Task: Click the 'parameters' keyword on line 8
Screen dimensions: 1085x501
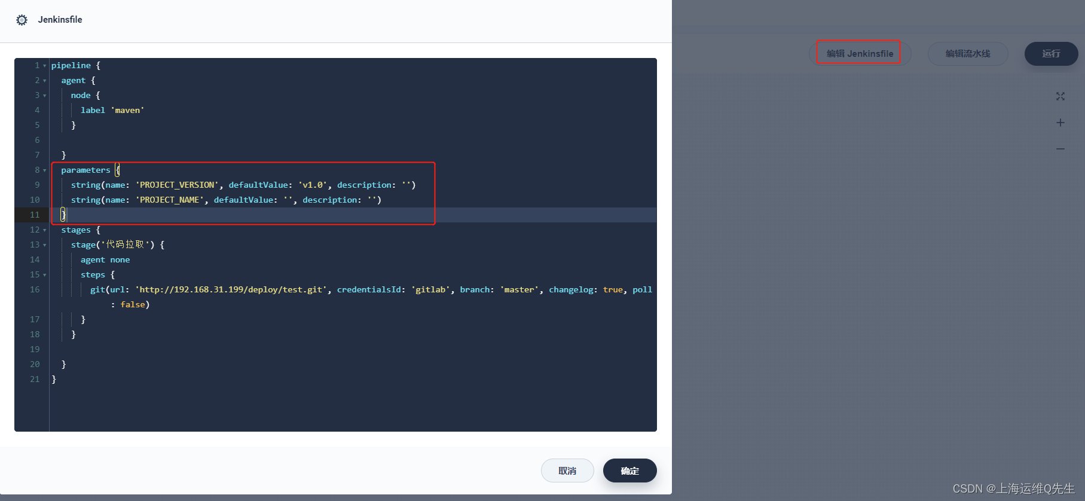Action: (85, 170)
